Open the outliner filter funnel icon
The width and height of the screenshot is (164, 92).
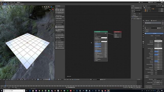coord(160,6)
